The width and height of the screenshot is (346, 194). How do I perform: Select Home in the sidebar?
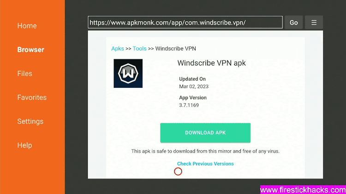click(27, 26)
